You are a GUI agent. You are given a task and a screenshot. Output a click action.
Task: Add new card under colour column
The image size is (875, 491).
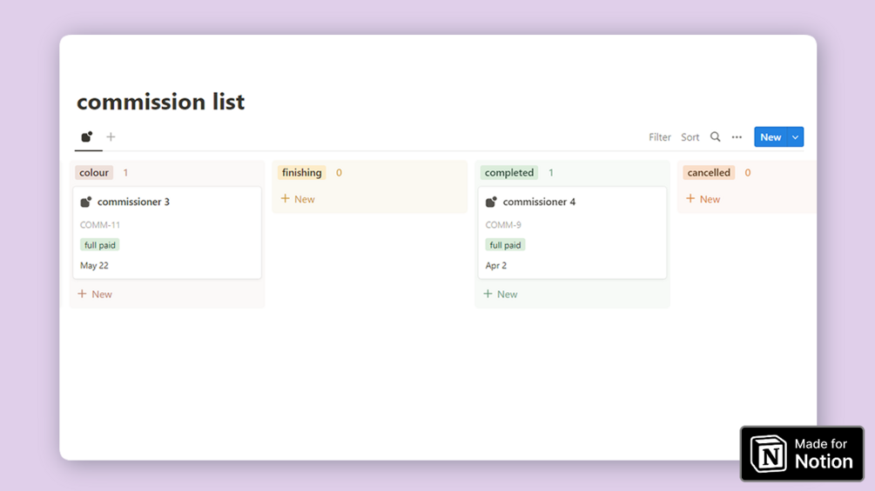pyautogui.click(x=95, y=295)
